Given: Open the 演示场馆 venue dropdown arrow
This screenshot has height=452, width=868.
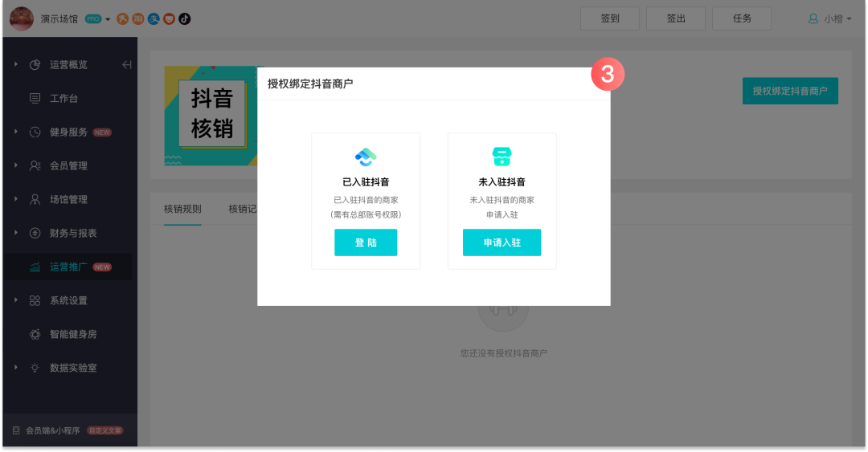Looking at the screenshot, I should (108, 19).
